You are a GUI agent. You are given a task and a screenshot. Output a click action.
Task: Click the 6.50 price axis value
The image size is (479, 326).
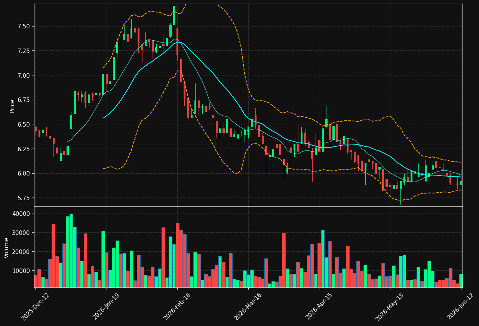tap(24, 124)
